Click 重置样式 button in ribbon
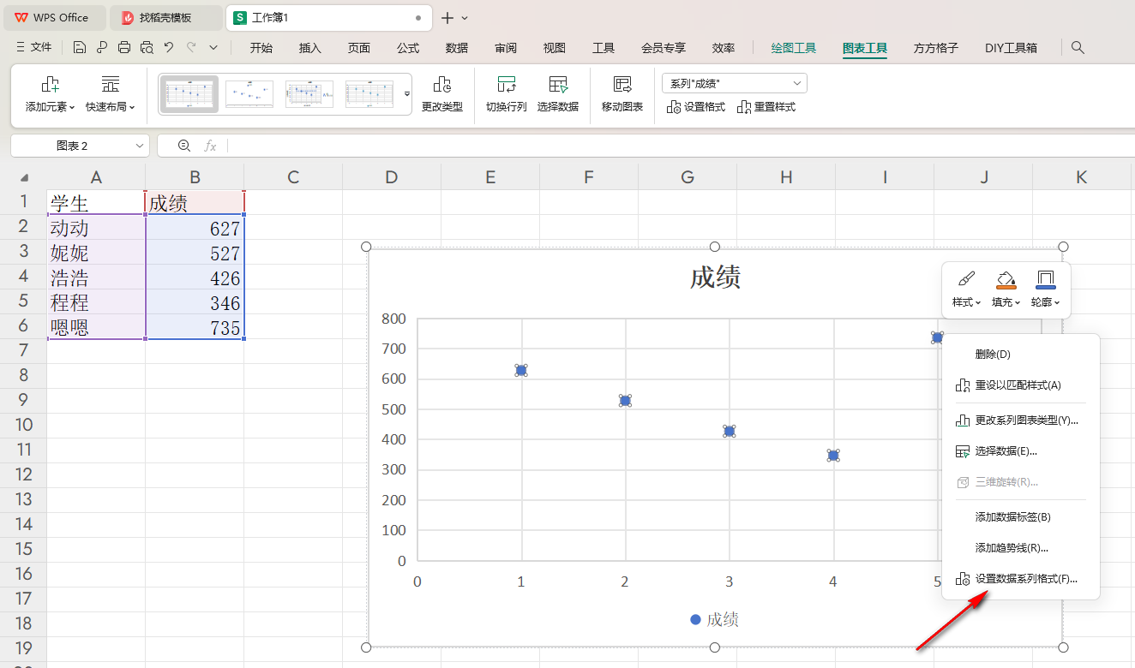This screenshot has height=668, width=1135. pos(766,107)
